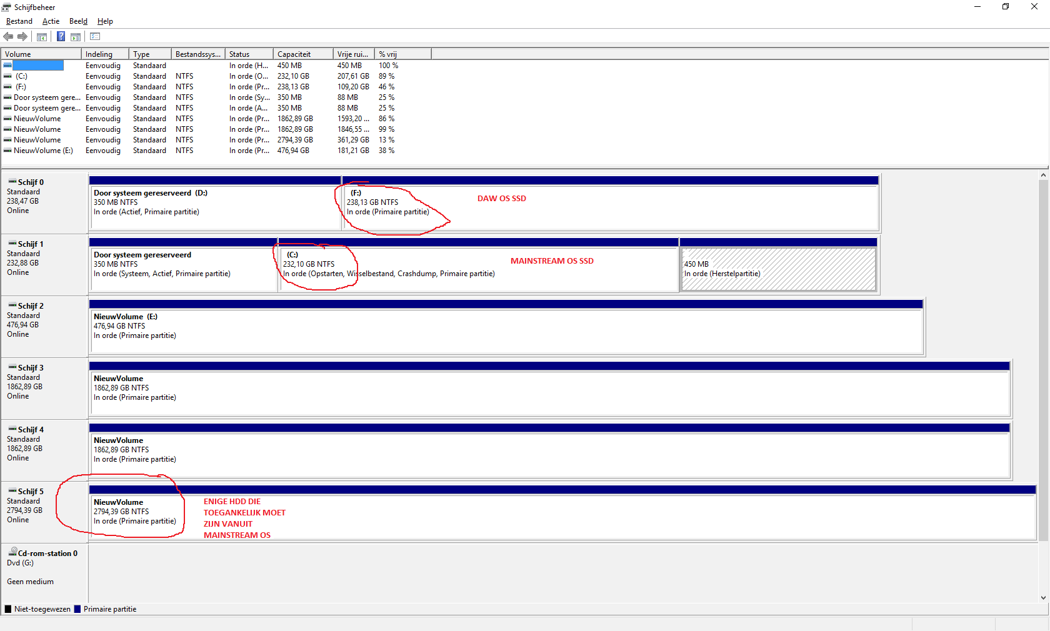Screen dimensions: 1050x631
Task: Select the 99 % free cell
Action: point(386,129)
